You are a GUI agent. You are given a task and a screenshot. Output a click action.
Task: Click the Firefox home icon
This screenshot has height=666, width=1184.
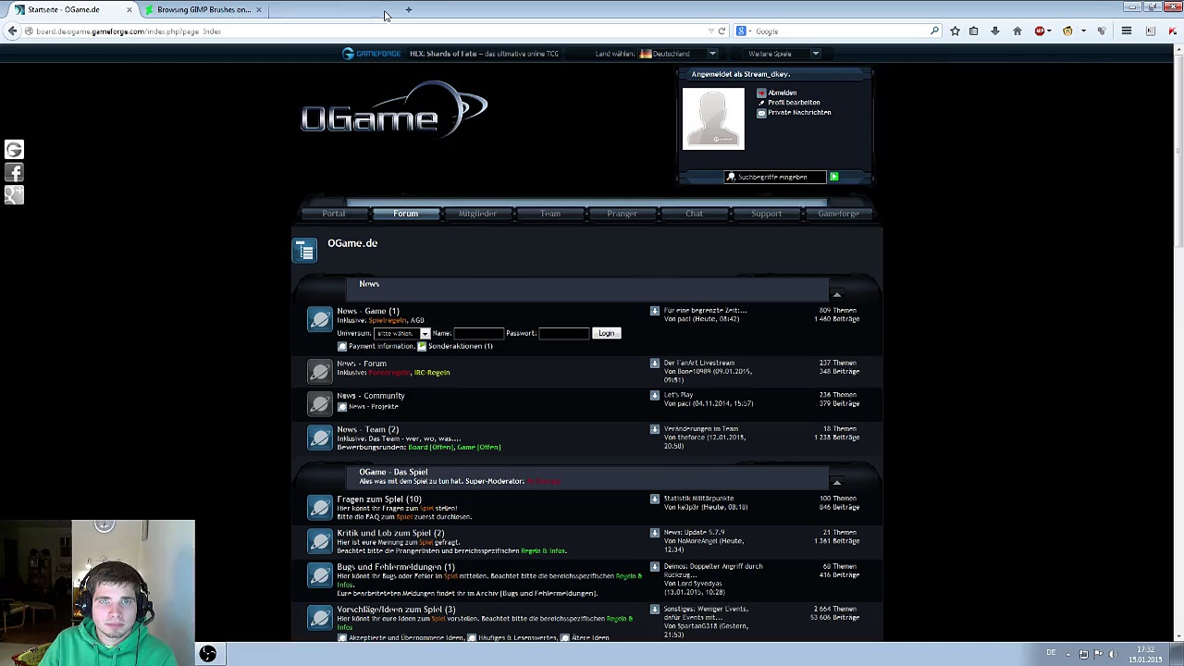(1017, 31)
